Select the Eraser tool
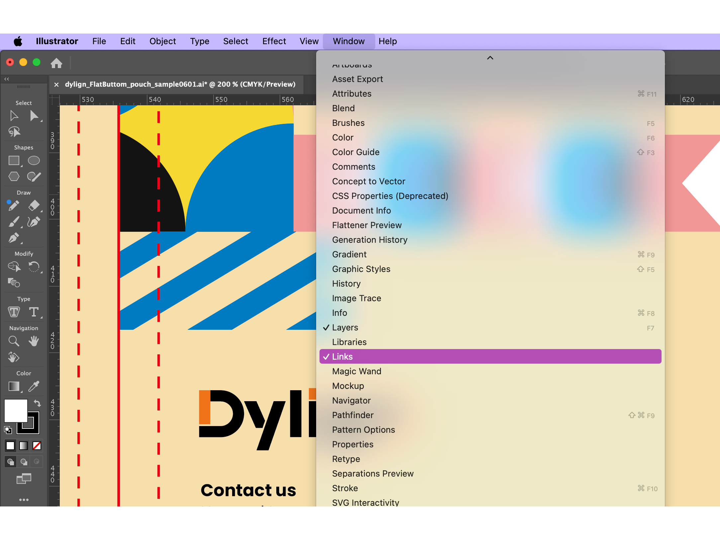720x540 pixels. [34, 206]
